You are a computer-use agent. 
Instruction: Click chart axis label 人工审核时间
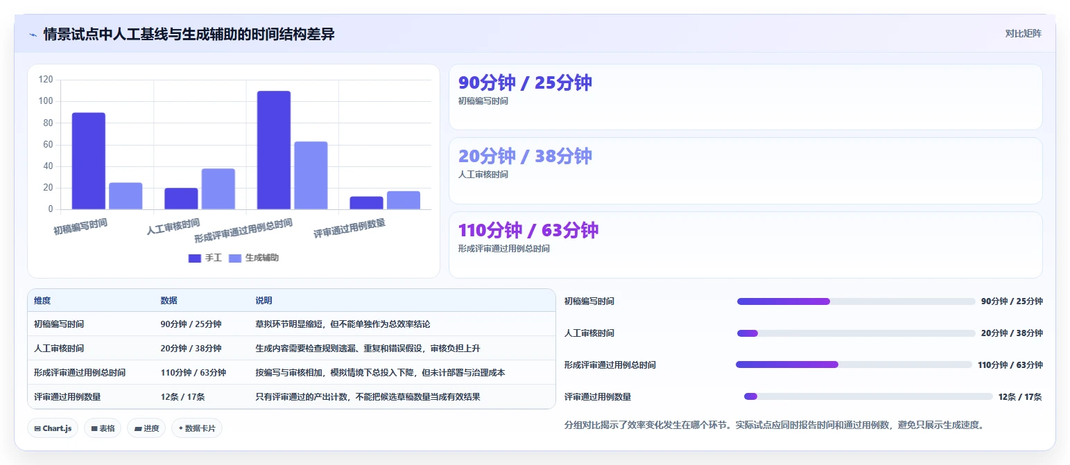point(173,226)
